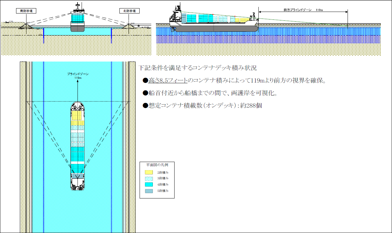
Task: Click the 約288個 container count bullet line
Action: (x=202, y=106)
